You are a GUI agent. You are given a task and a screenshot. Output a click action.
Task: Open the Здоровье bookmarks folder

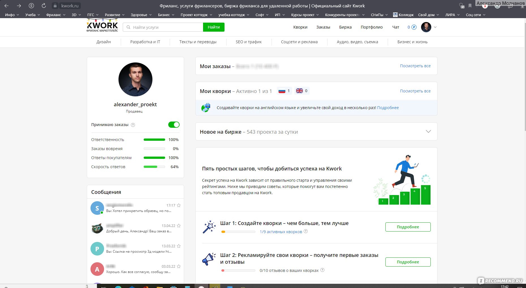tap(141, 15)
